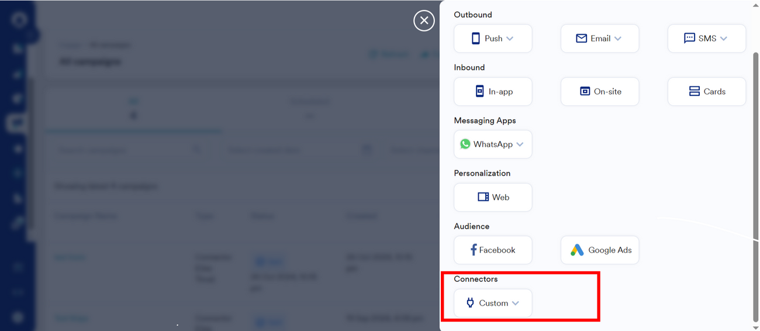Click the Email envelope icon
760x331 pixels.
click(581, 39)
